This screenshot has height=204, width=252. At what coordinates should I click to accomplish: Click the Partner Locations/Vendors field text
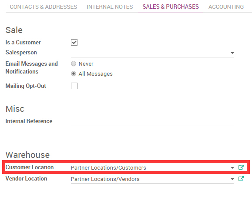click(105, 179)
